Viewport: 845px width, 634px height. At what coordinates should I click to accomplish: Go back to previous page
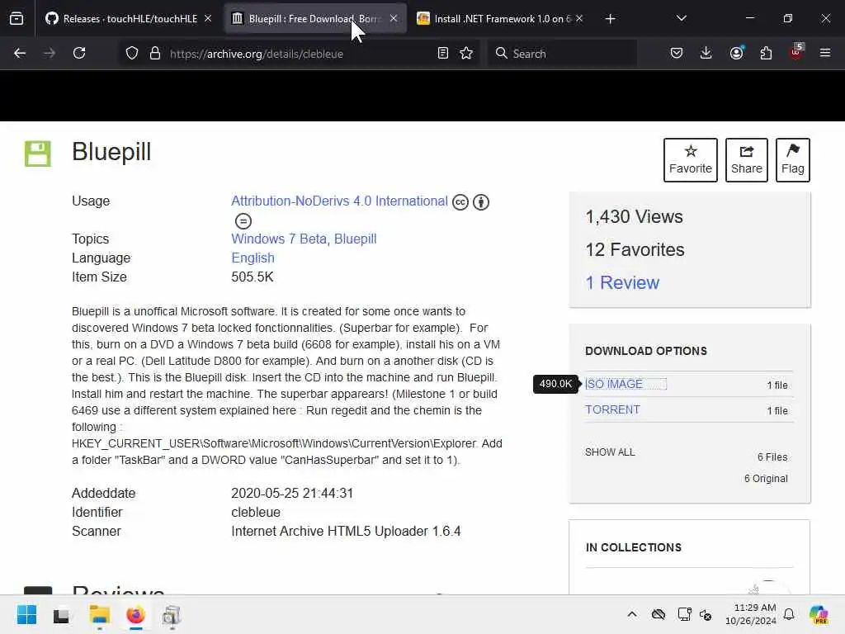pyautogui.click(x=20, y=54)
